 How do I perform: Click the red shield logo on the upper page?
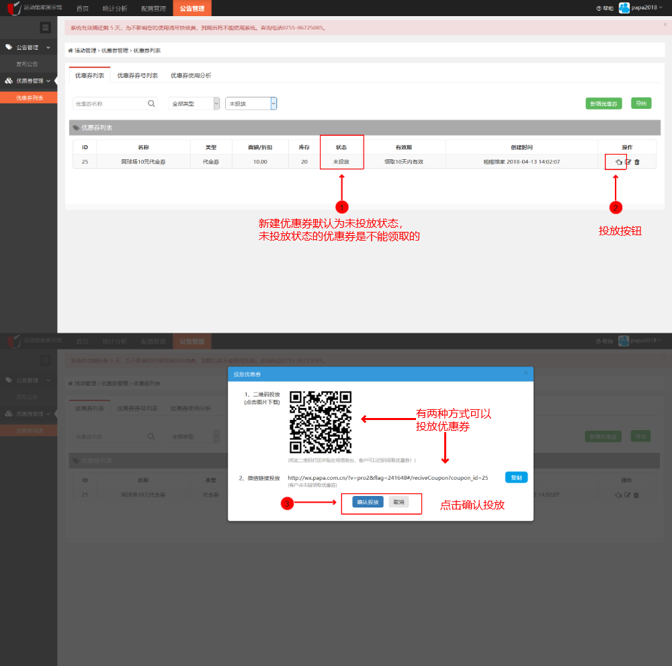(14, 7)
